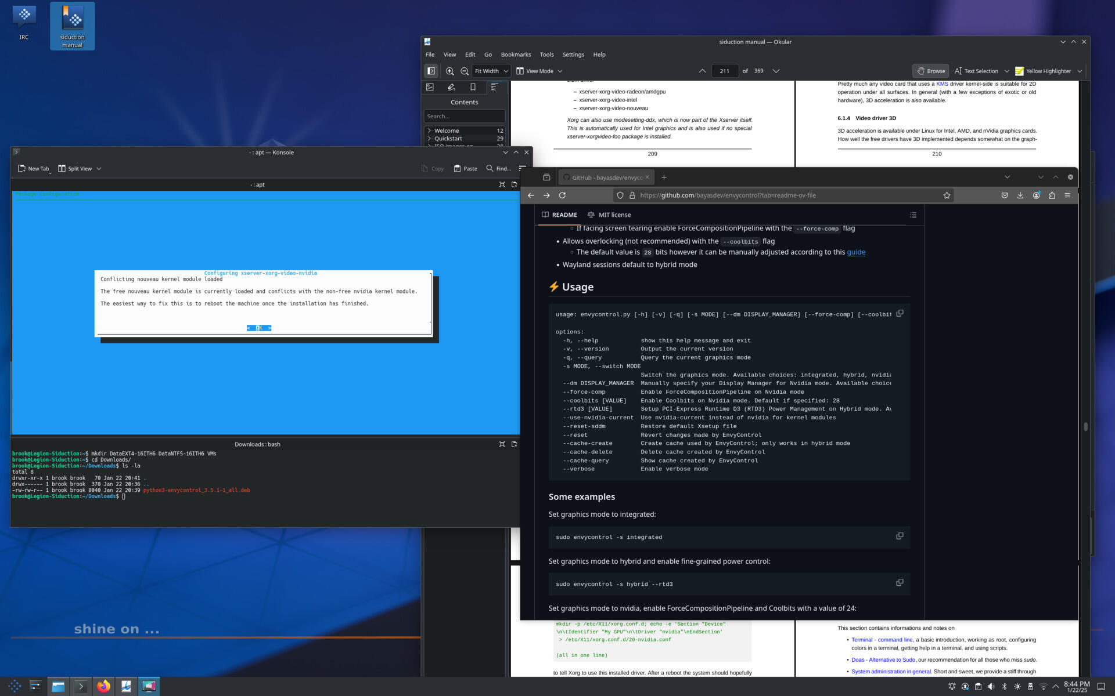Show the Contents sidebar tab in Okular
The image size is (1115, 696).
pyautogui.click(x=494, y=87)
